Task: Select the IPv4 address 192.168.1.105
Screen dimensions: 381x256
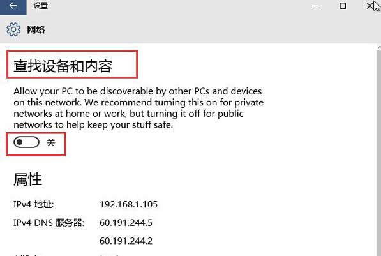Action: coord(128,204)
